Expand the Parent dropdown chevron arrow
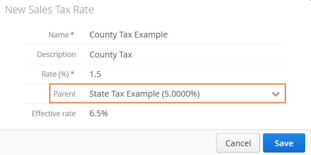The height and width of the screenshot is (155, 311). 276,94
